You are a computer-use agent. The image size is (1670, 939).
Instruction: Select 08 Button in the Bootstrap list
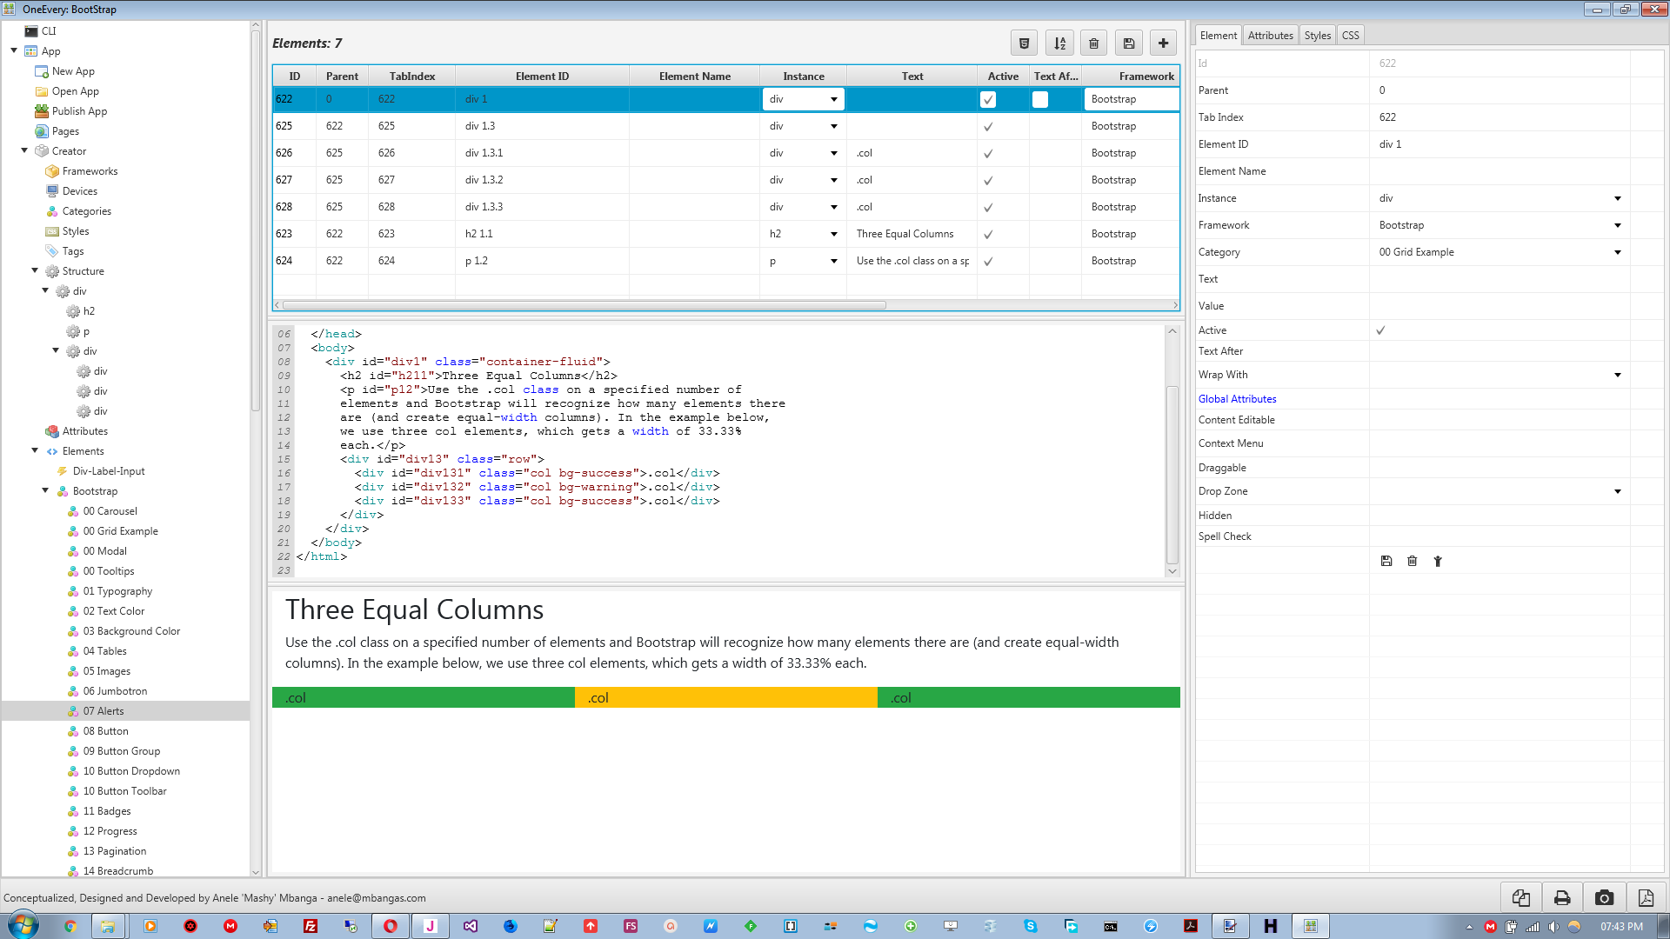[105, 731]
